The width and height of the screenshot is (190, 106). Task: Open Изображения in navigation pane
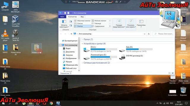coord(70,58)
